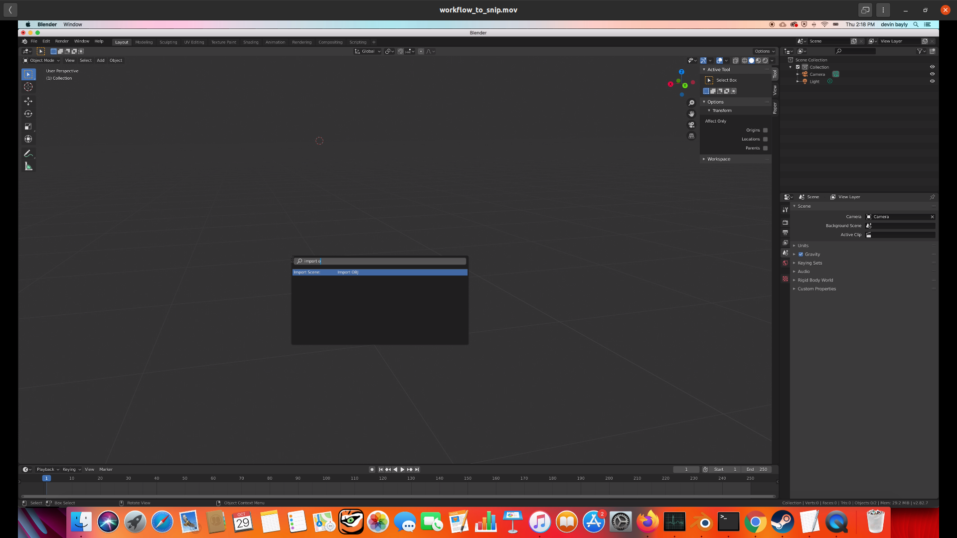
Task: Toggle Collection exclude checkbox in outliner
Action: click(x=797, y=67)
